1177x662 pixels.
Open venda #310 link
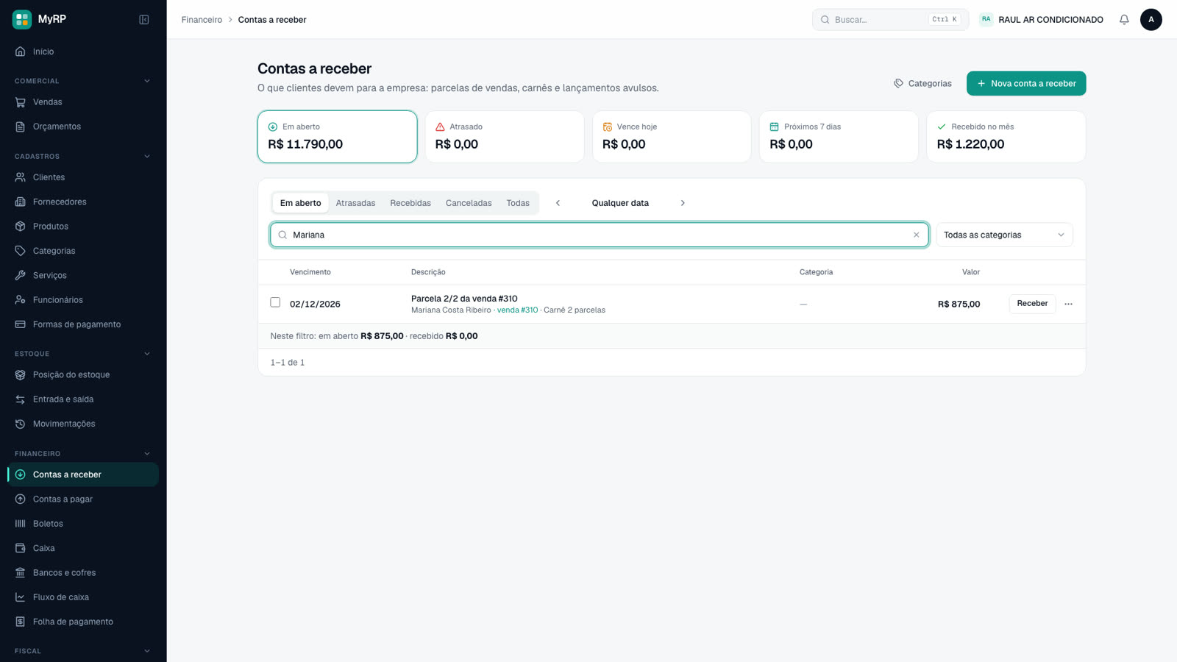click(x=517, y=310)
